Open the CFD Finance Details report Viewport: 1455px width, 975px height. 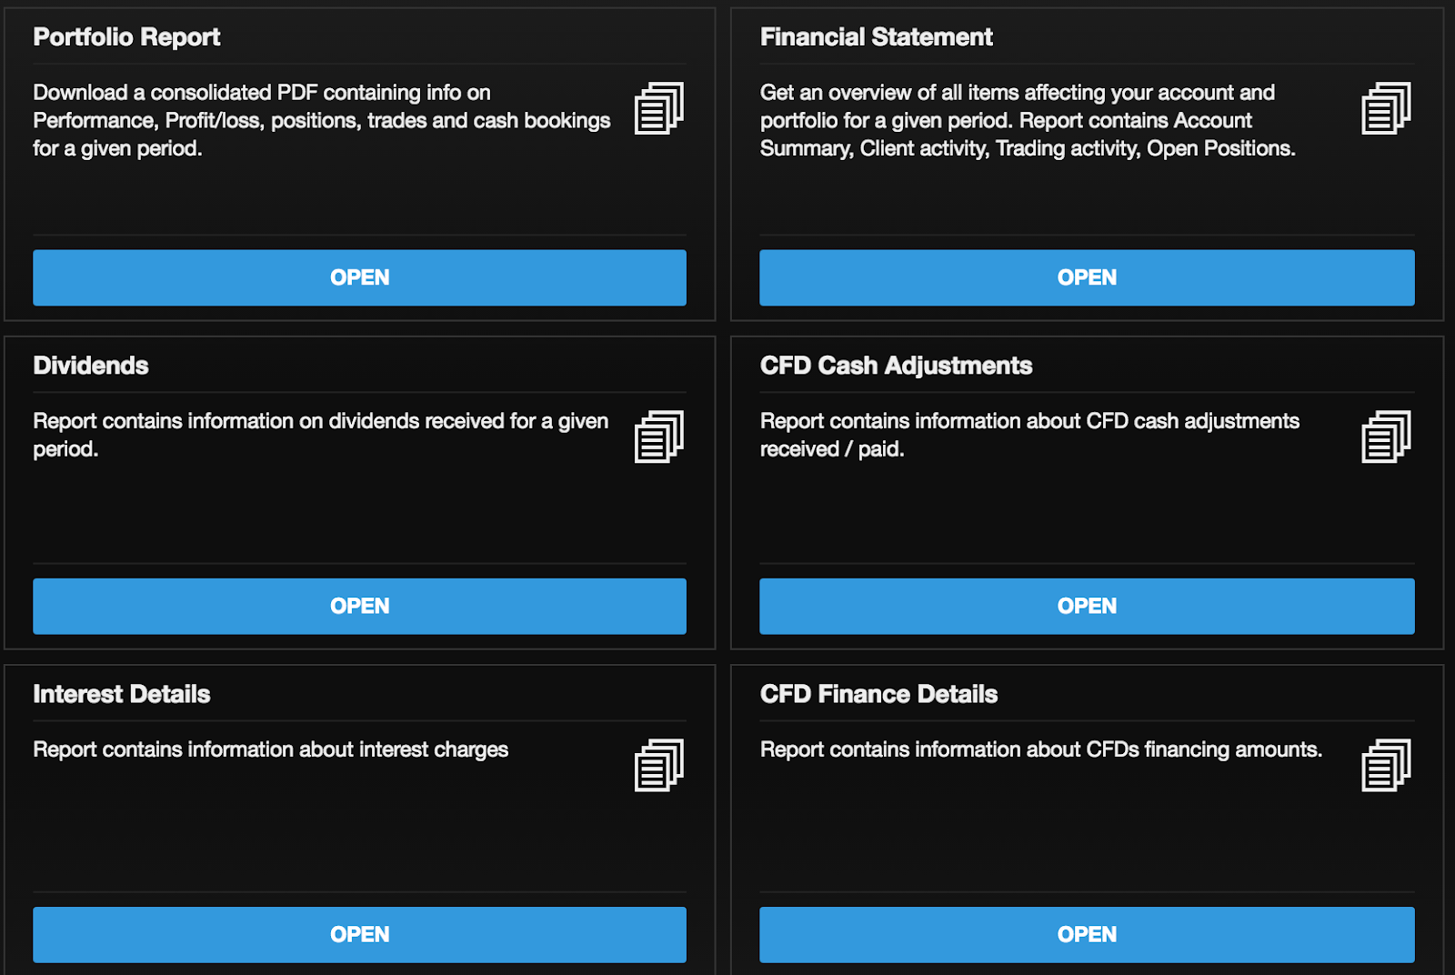1087,934
